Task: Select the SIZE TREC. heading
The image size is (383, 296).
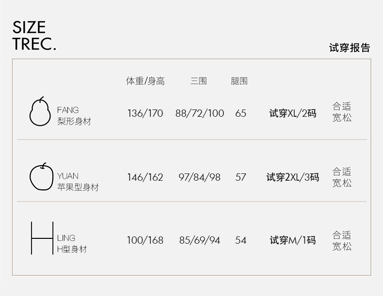Action: coord(34,35)
